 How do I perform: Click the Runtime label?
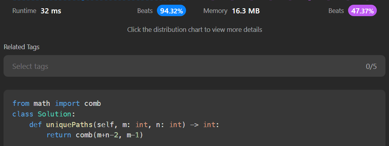tap(24, 11)
